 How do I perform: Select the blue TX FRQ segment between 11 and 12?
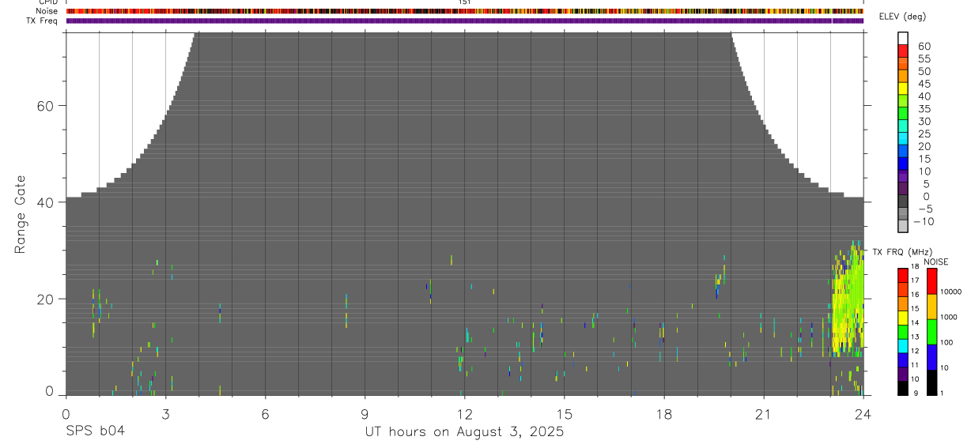[x=903, y=360]
